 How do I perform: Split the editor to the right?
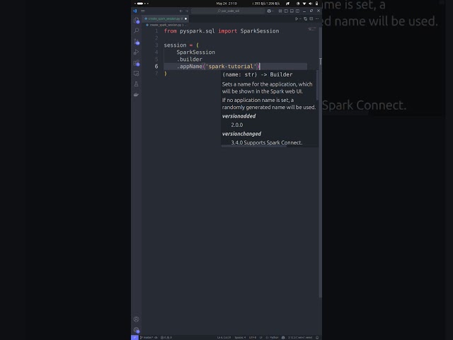311,19
